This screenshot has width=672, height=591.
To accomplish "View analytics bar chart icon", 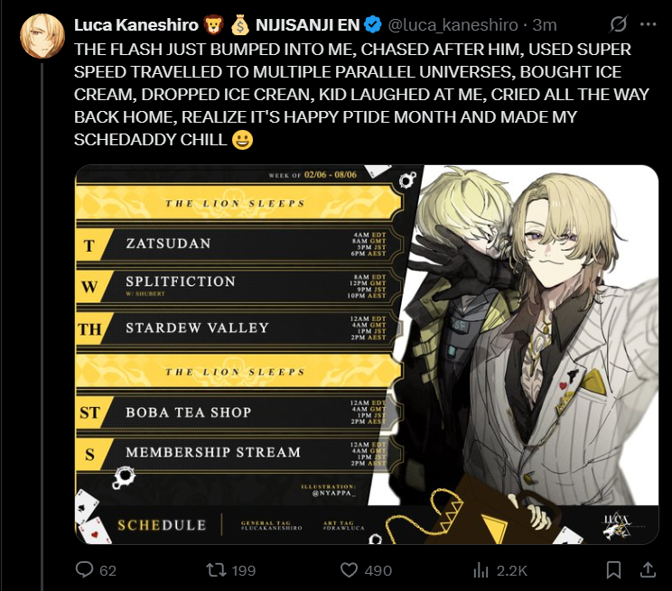I will (x=481, y=570).
